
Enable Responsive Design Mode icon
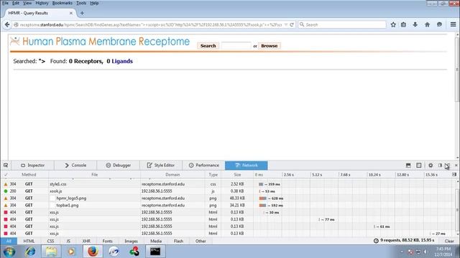(x=418, y=166)
